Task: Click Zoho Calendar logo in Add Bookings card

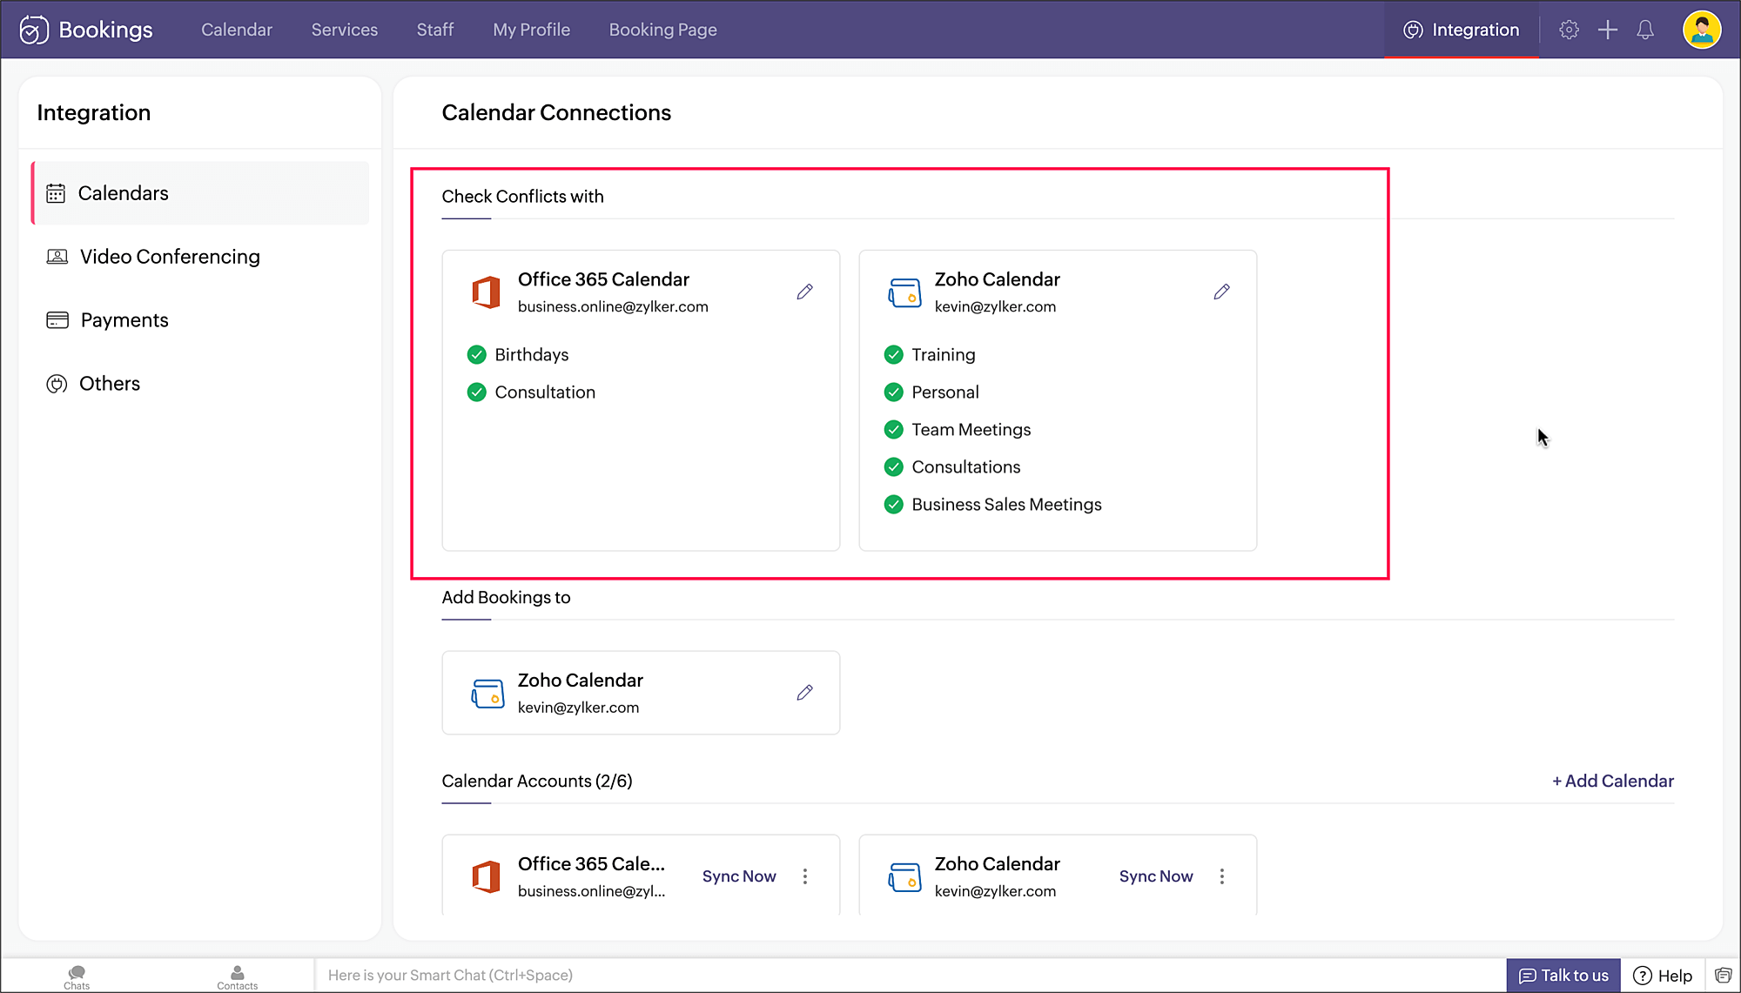Action: (487, 694)
